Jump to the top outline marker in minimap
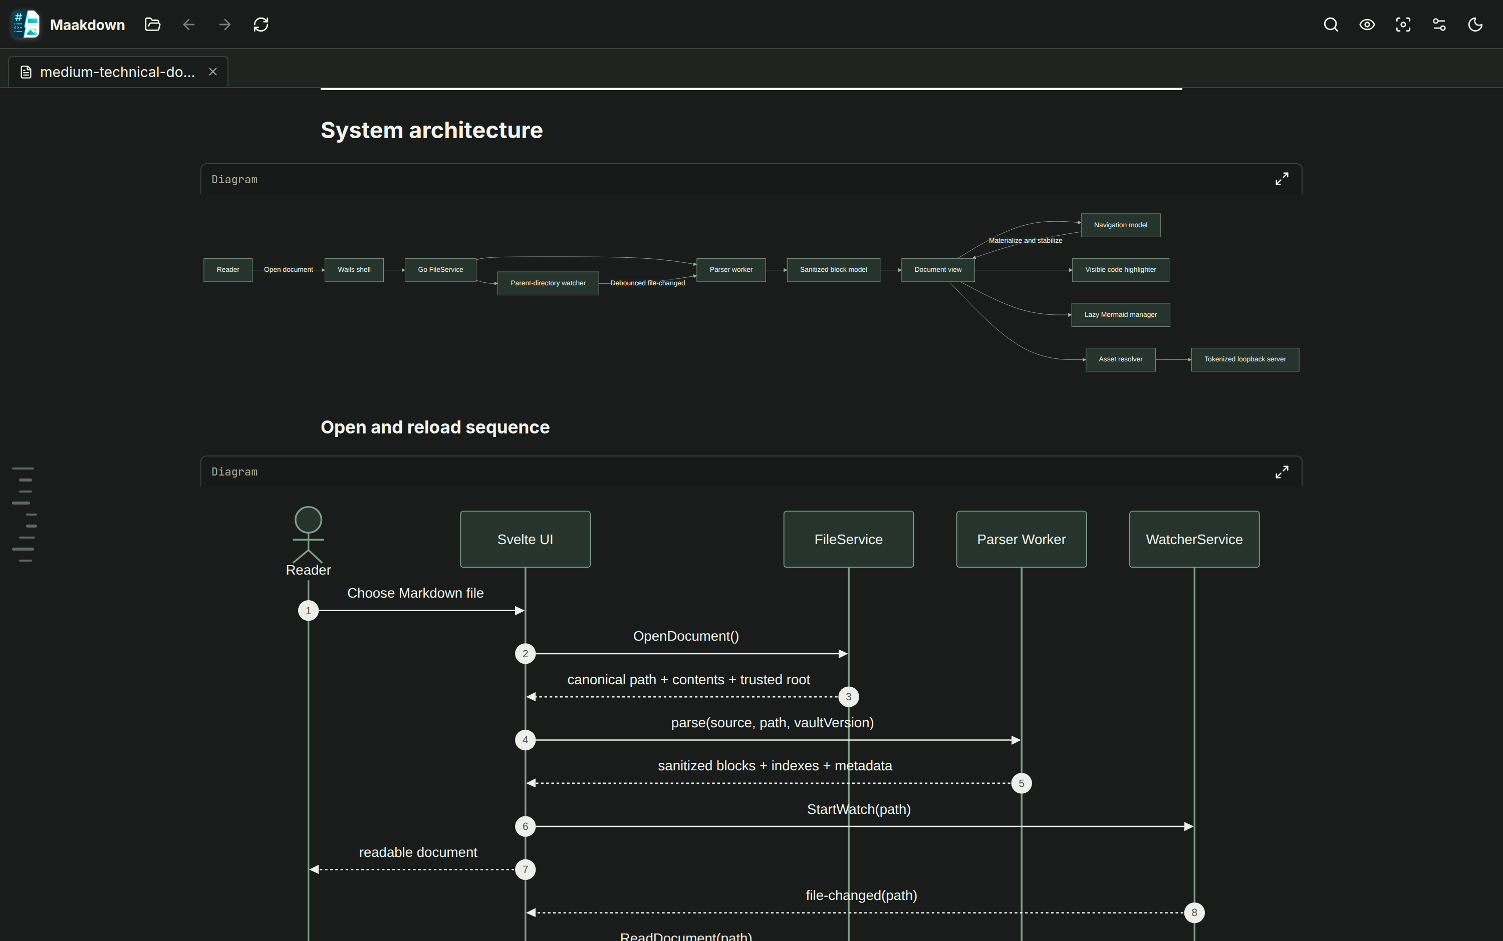 point(23,468)
